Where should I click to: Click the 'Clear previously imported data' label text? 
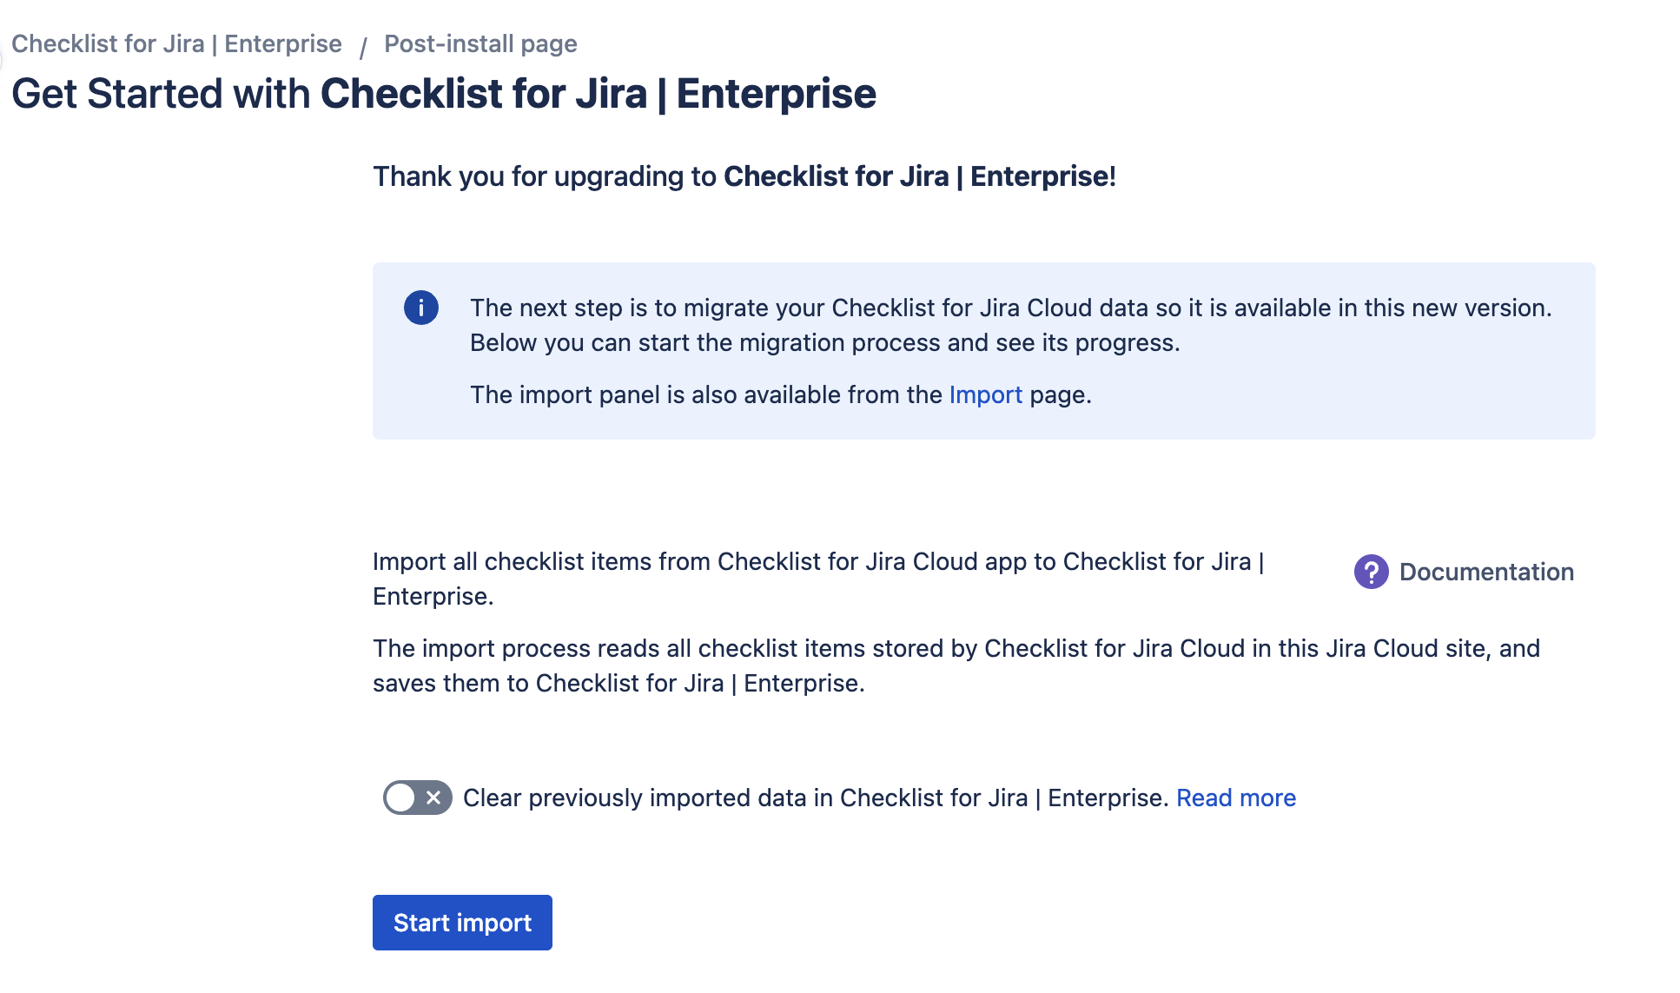click(x=814, y=798)
